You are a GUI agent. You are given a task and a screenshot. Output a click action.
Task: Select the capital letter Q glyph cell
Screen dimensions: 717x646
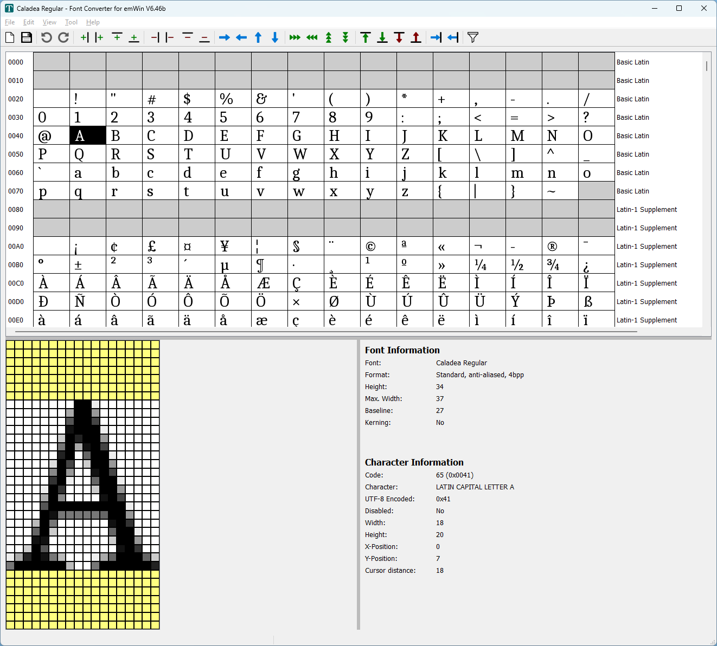(x=88, y=154)
